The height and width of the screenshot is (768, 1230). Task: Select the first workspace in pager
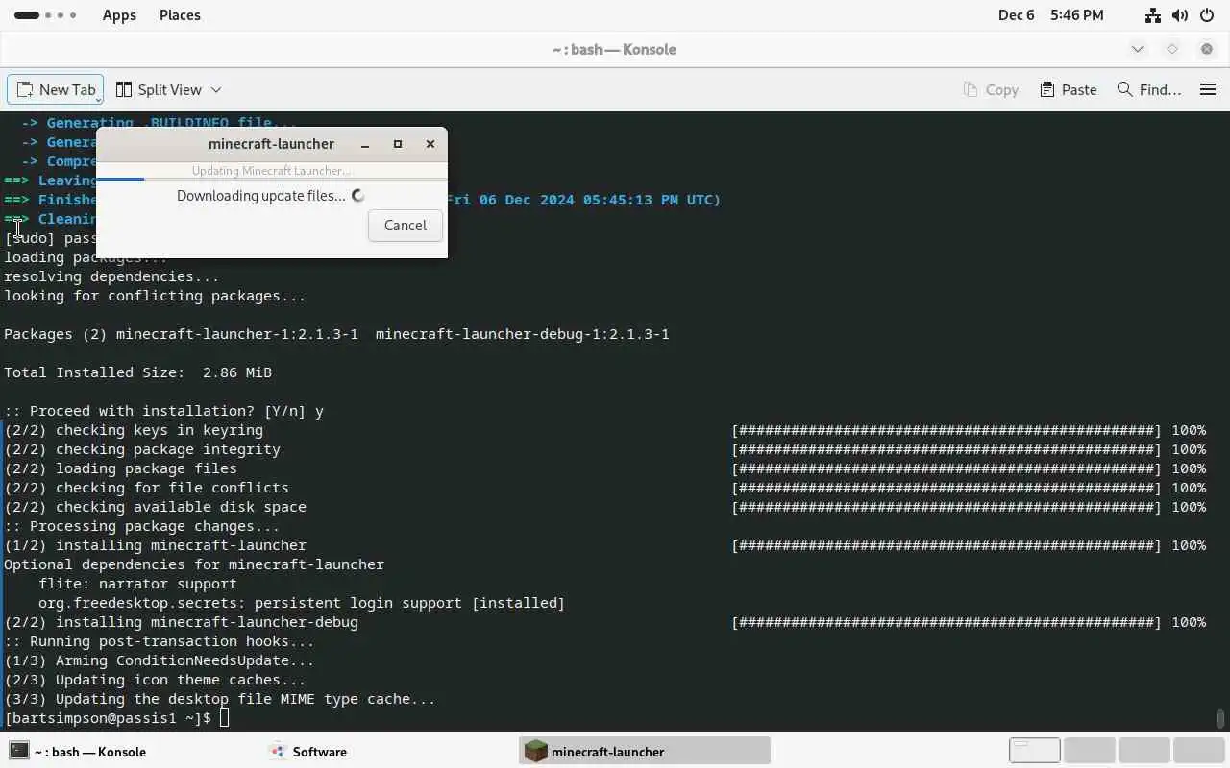coord(1034,751)
